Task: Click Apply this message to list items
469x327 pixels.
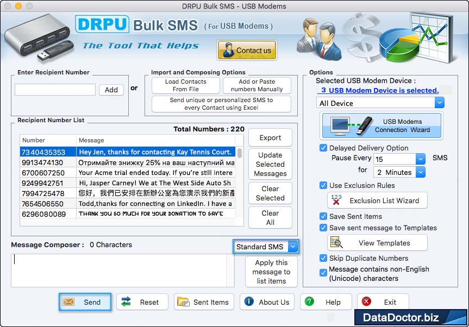Action: pyautogui.click(x=271, y=272)
